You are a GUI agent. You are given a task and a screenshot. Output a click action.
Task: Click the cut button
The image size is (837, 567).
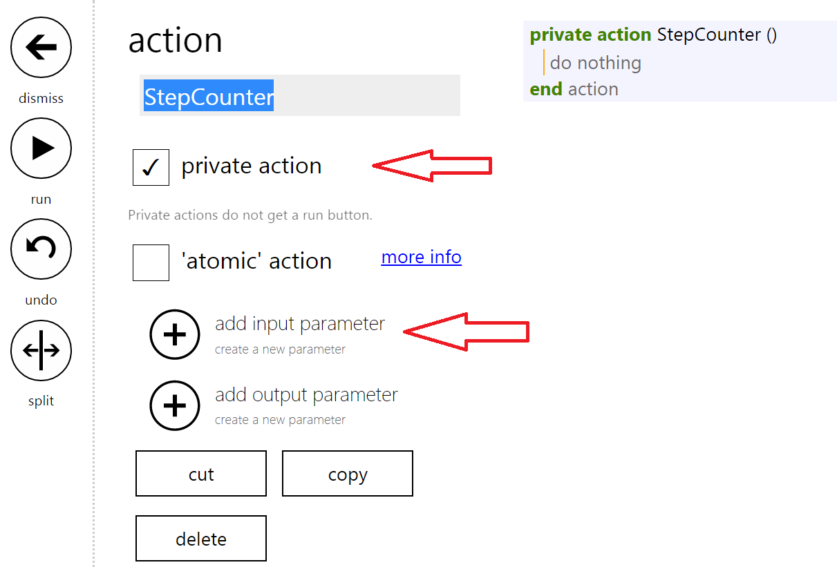[x=201, y=474]
